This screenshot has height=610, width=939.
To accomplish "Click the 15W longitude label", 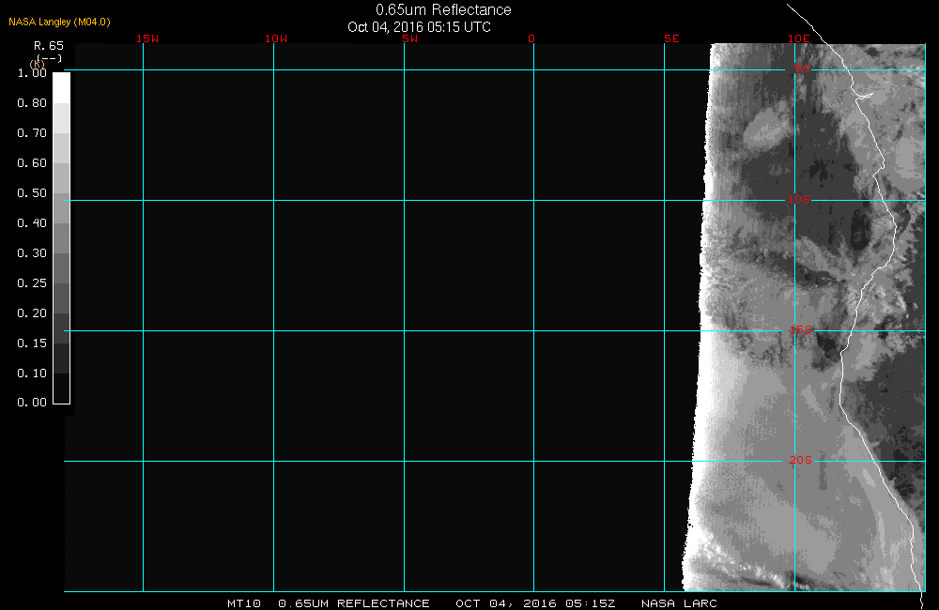I will 146,39.
